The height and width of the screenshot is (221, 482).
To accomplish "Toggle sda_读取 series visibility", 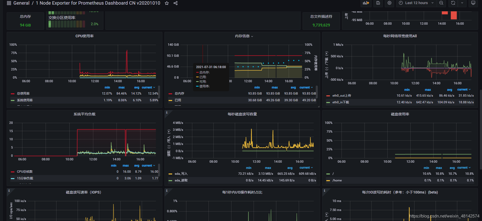I will coord(181,180).
